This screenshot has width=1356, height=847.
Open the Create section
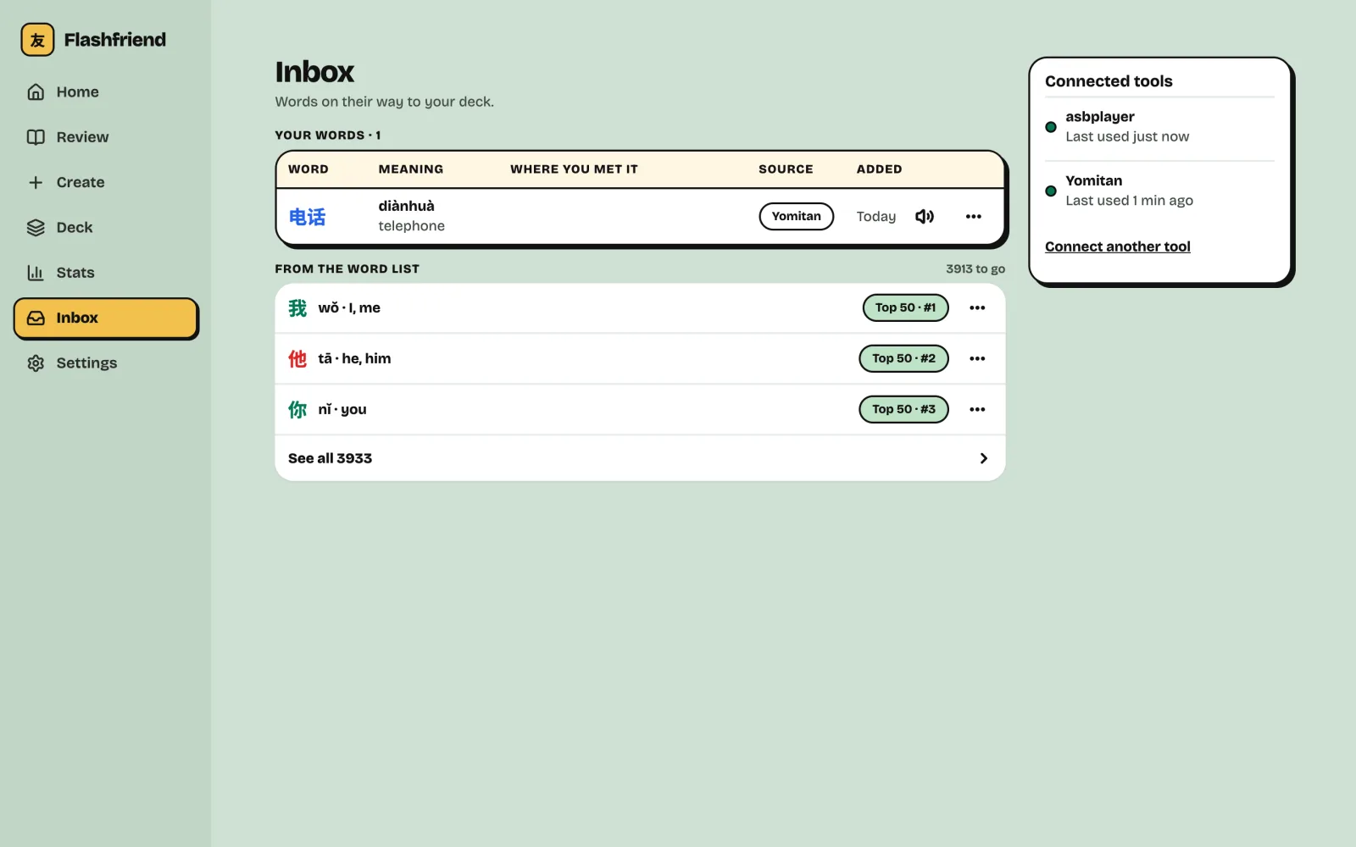click(x=106, y=182)
